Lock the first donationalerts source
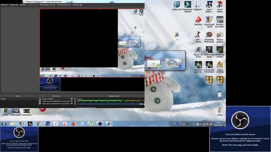This screenshot has width=271, height=152. (75, 101)
